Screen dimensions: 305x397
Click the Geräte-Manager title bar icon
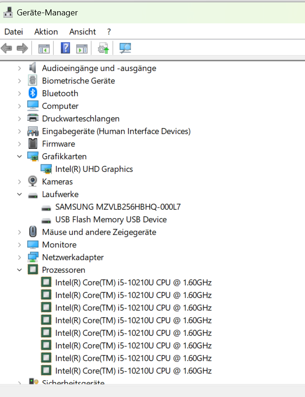point(8,13)
